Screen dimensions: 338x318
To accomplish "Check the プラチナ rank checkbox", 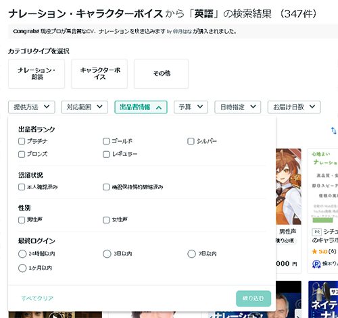I will click(x=22, y=141).
